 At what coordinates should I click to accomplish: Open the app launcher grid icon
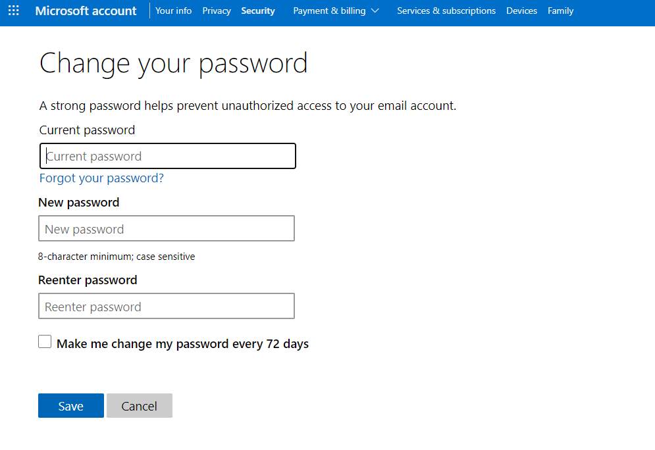tap(13, 11)
